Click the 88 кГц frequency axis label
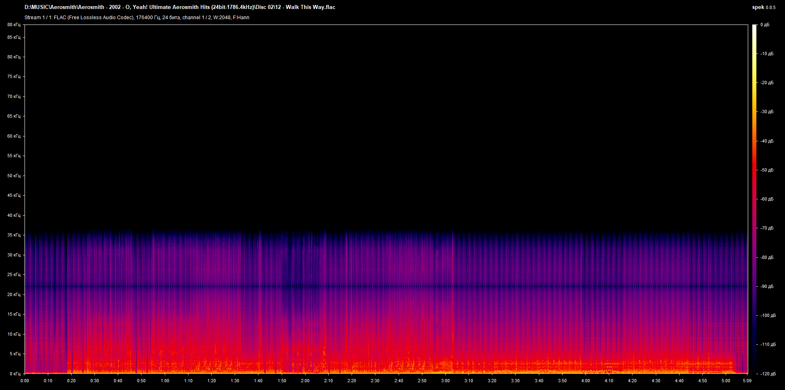 tap(14, 25)
